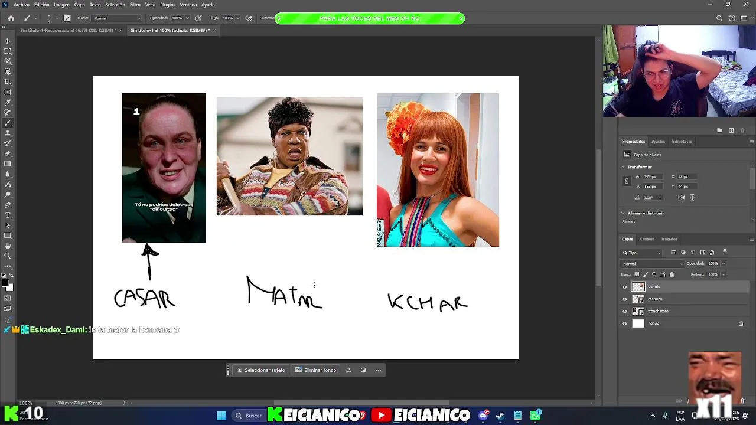Hide the tronchatoro layer
Screen dimensions: 756x425
point(625,311)
